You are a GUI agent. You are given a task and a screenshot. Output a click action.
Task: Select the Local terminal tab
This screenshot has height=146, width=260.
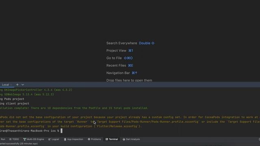5,85
